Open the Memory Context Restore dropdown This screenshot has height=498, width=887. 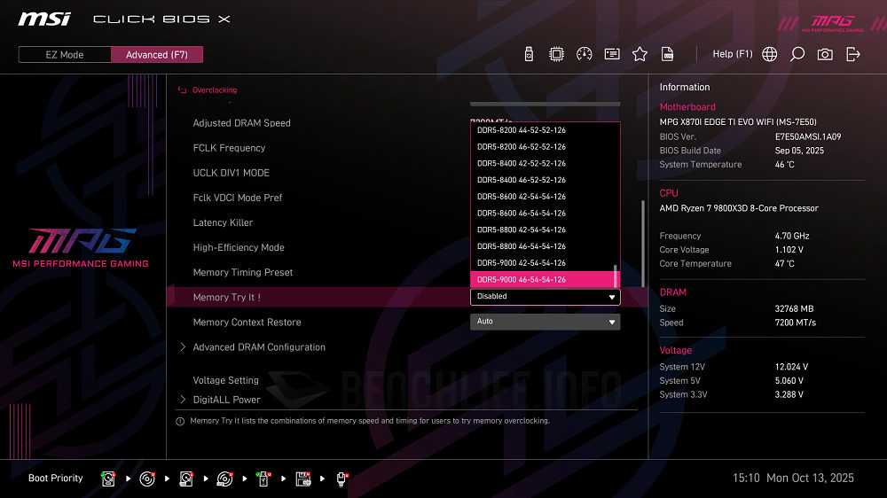point(545,322)
